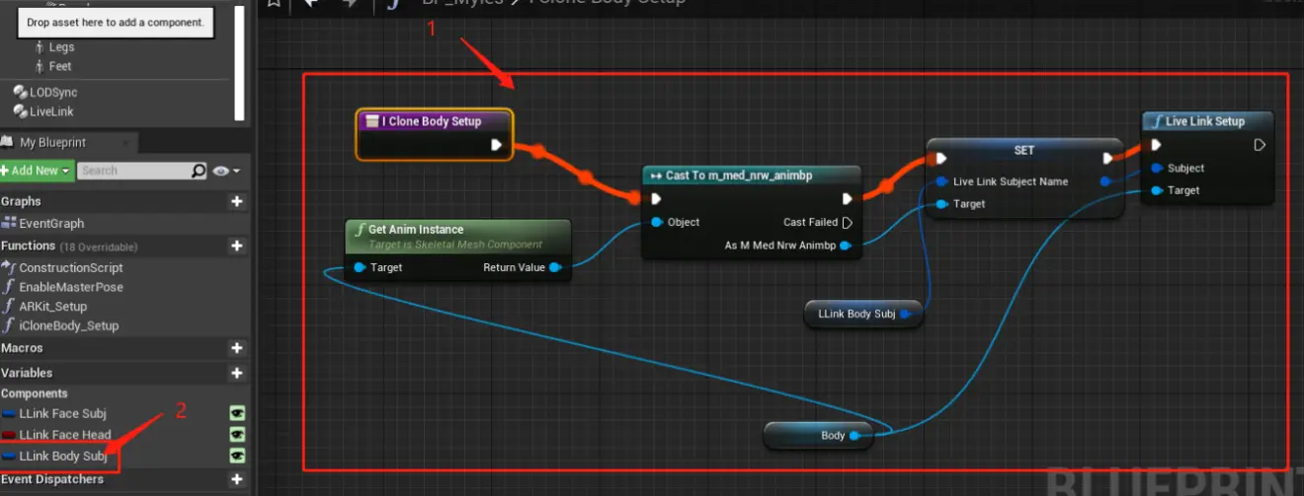
Task: Select 'LLink Face Head' variable name
Action: 65,435
